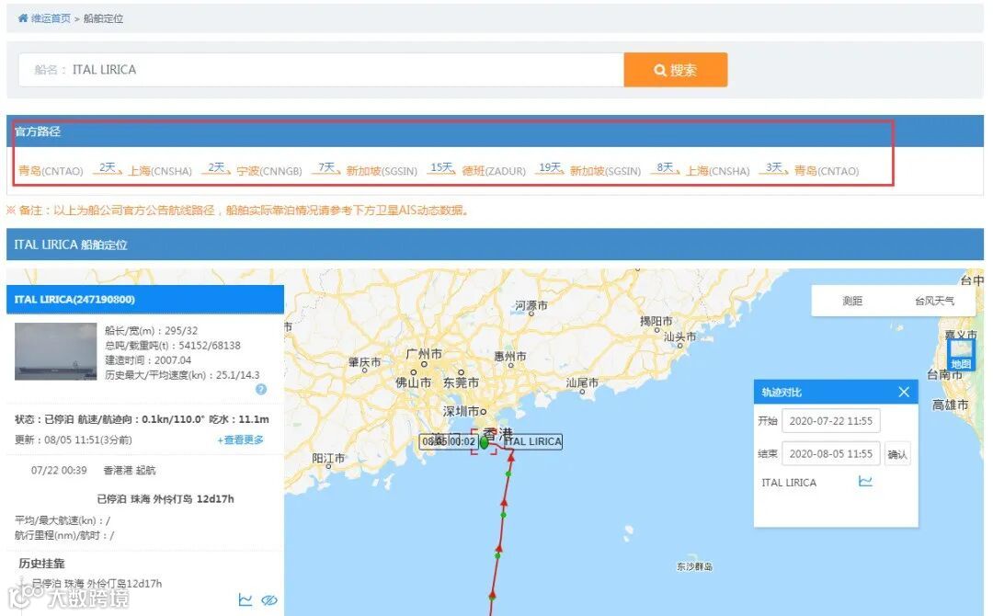Click chart icon next to ITAL LIRICA

[x=865, y=482]
